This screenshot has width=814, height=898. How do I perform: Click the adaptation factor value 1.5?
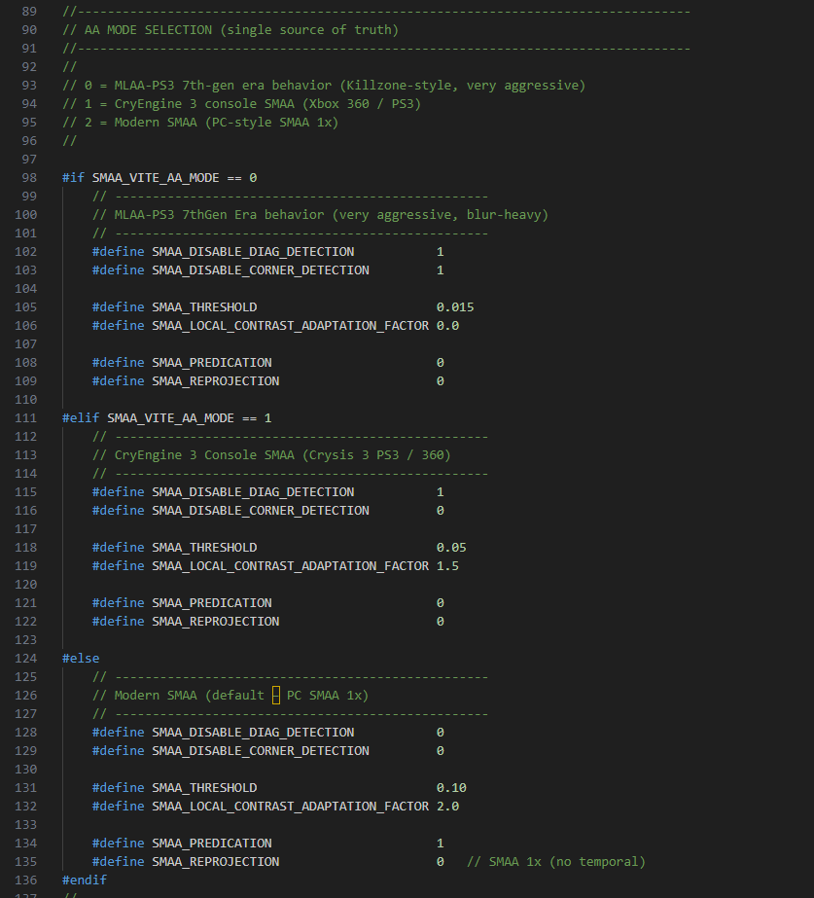[x=447, y=566]
